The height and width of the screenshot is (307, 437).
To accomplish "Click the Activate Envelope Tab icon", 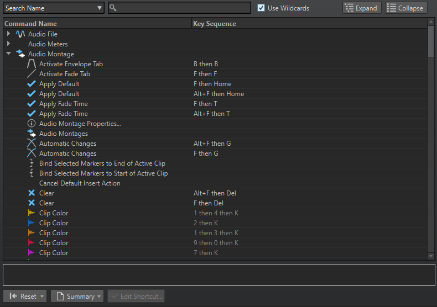I will (x=32, y=64).
